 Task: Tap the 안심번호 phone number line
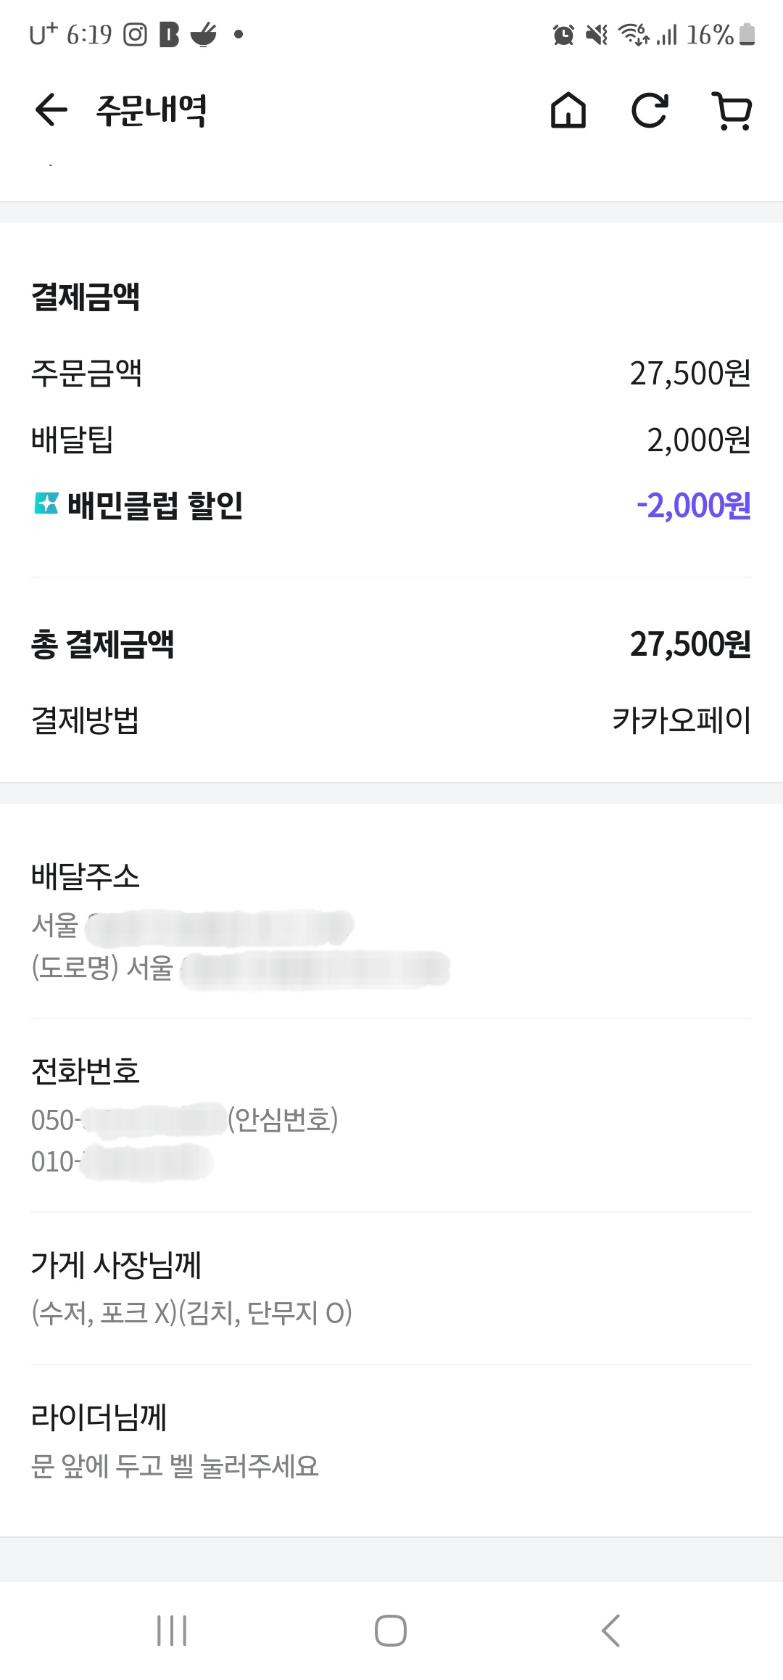(x=184, y=1120)
